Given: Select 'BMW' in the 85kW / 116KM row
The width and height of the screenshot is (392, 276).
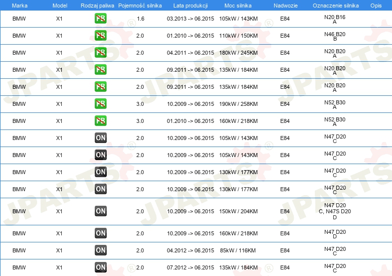Looking at the screenshot, I should pyautogui.click(x=19, y=250).
